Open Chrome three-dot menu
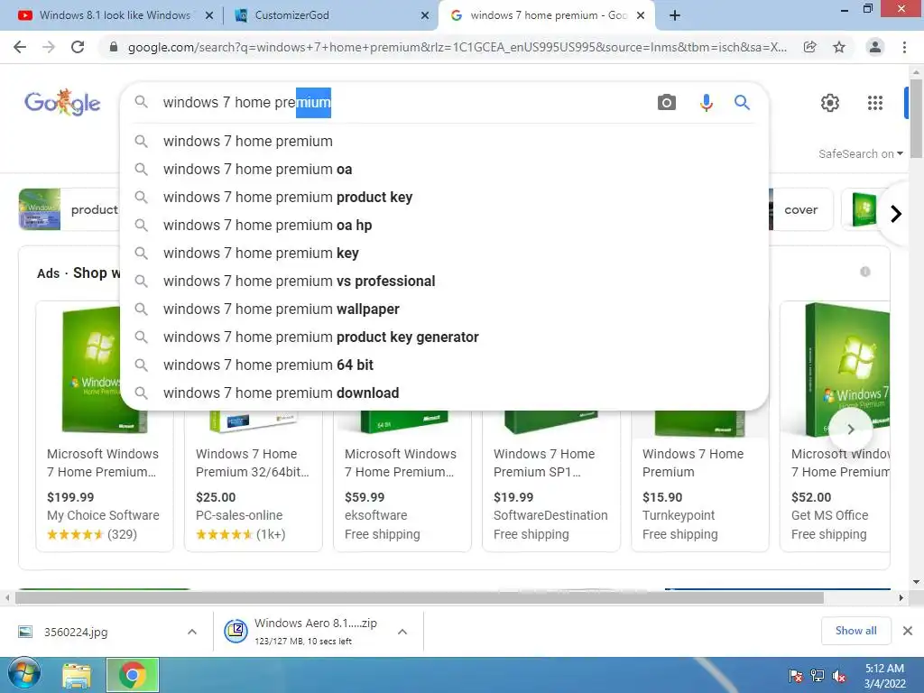This screenshot has width=924, height=693. tap(904, 47)
